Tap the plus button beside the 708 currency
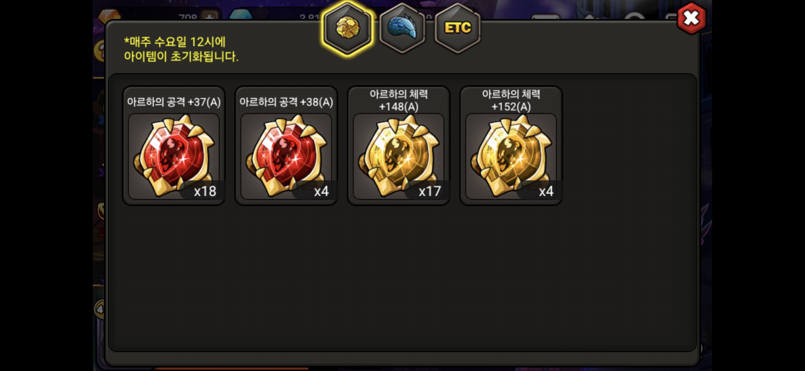 pyautogui.click(x=210, y=15)
